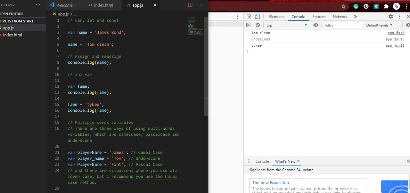Screen dimensions: 410x193
Task: Select the Console tab in DevTools
Action: tap(298, 17)
